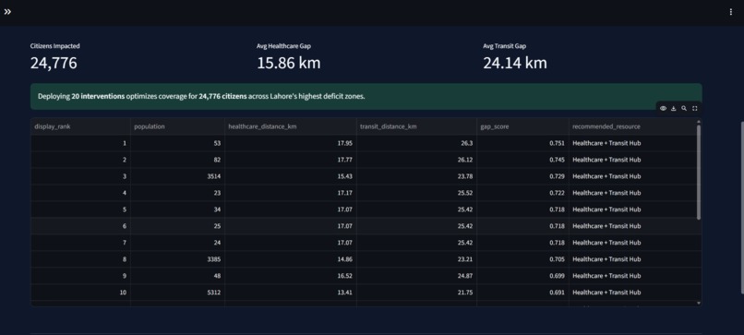The image size is (744, 335).
Task: Select transit distance cell 26.3
Action: pyautogui.click(x=416, y=143)
